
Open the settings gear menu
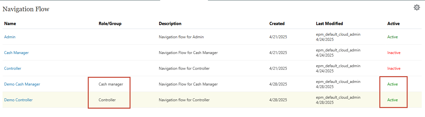pyautogui.click(x=417, y=7)
